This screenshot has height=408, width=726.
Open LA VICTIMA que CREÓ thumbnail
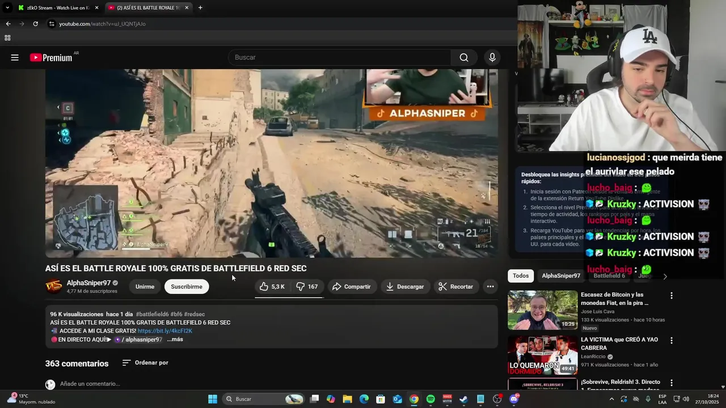tap(542, 355)
